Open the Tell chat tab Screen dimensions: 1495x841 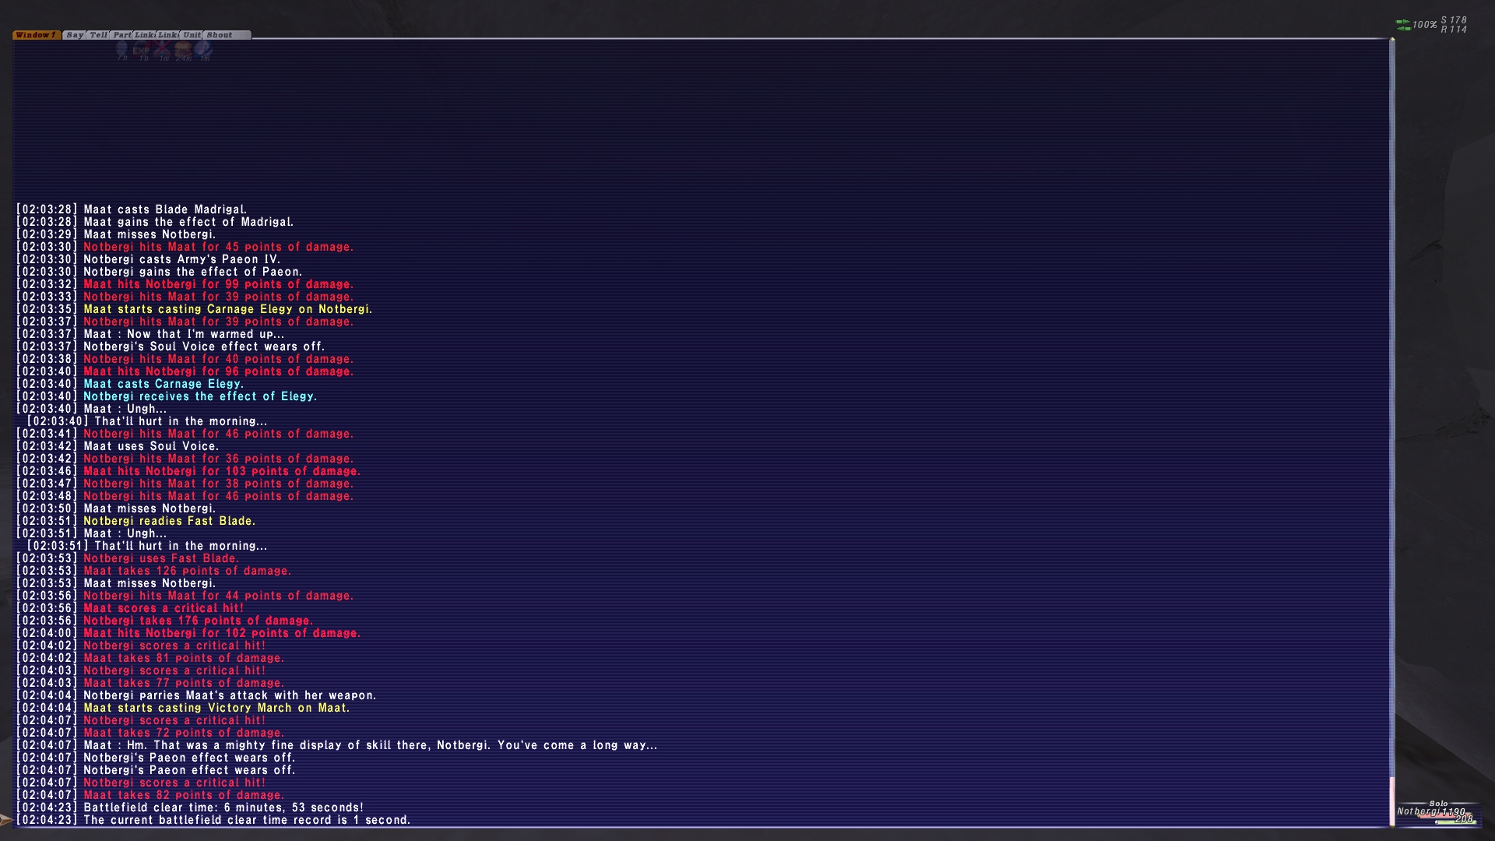point(98,35)
